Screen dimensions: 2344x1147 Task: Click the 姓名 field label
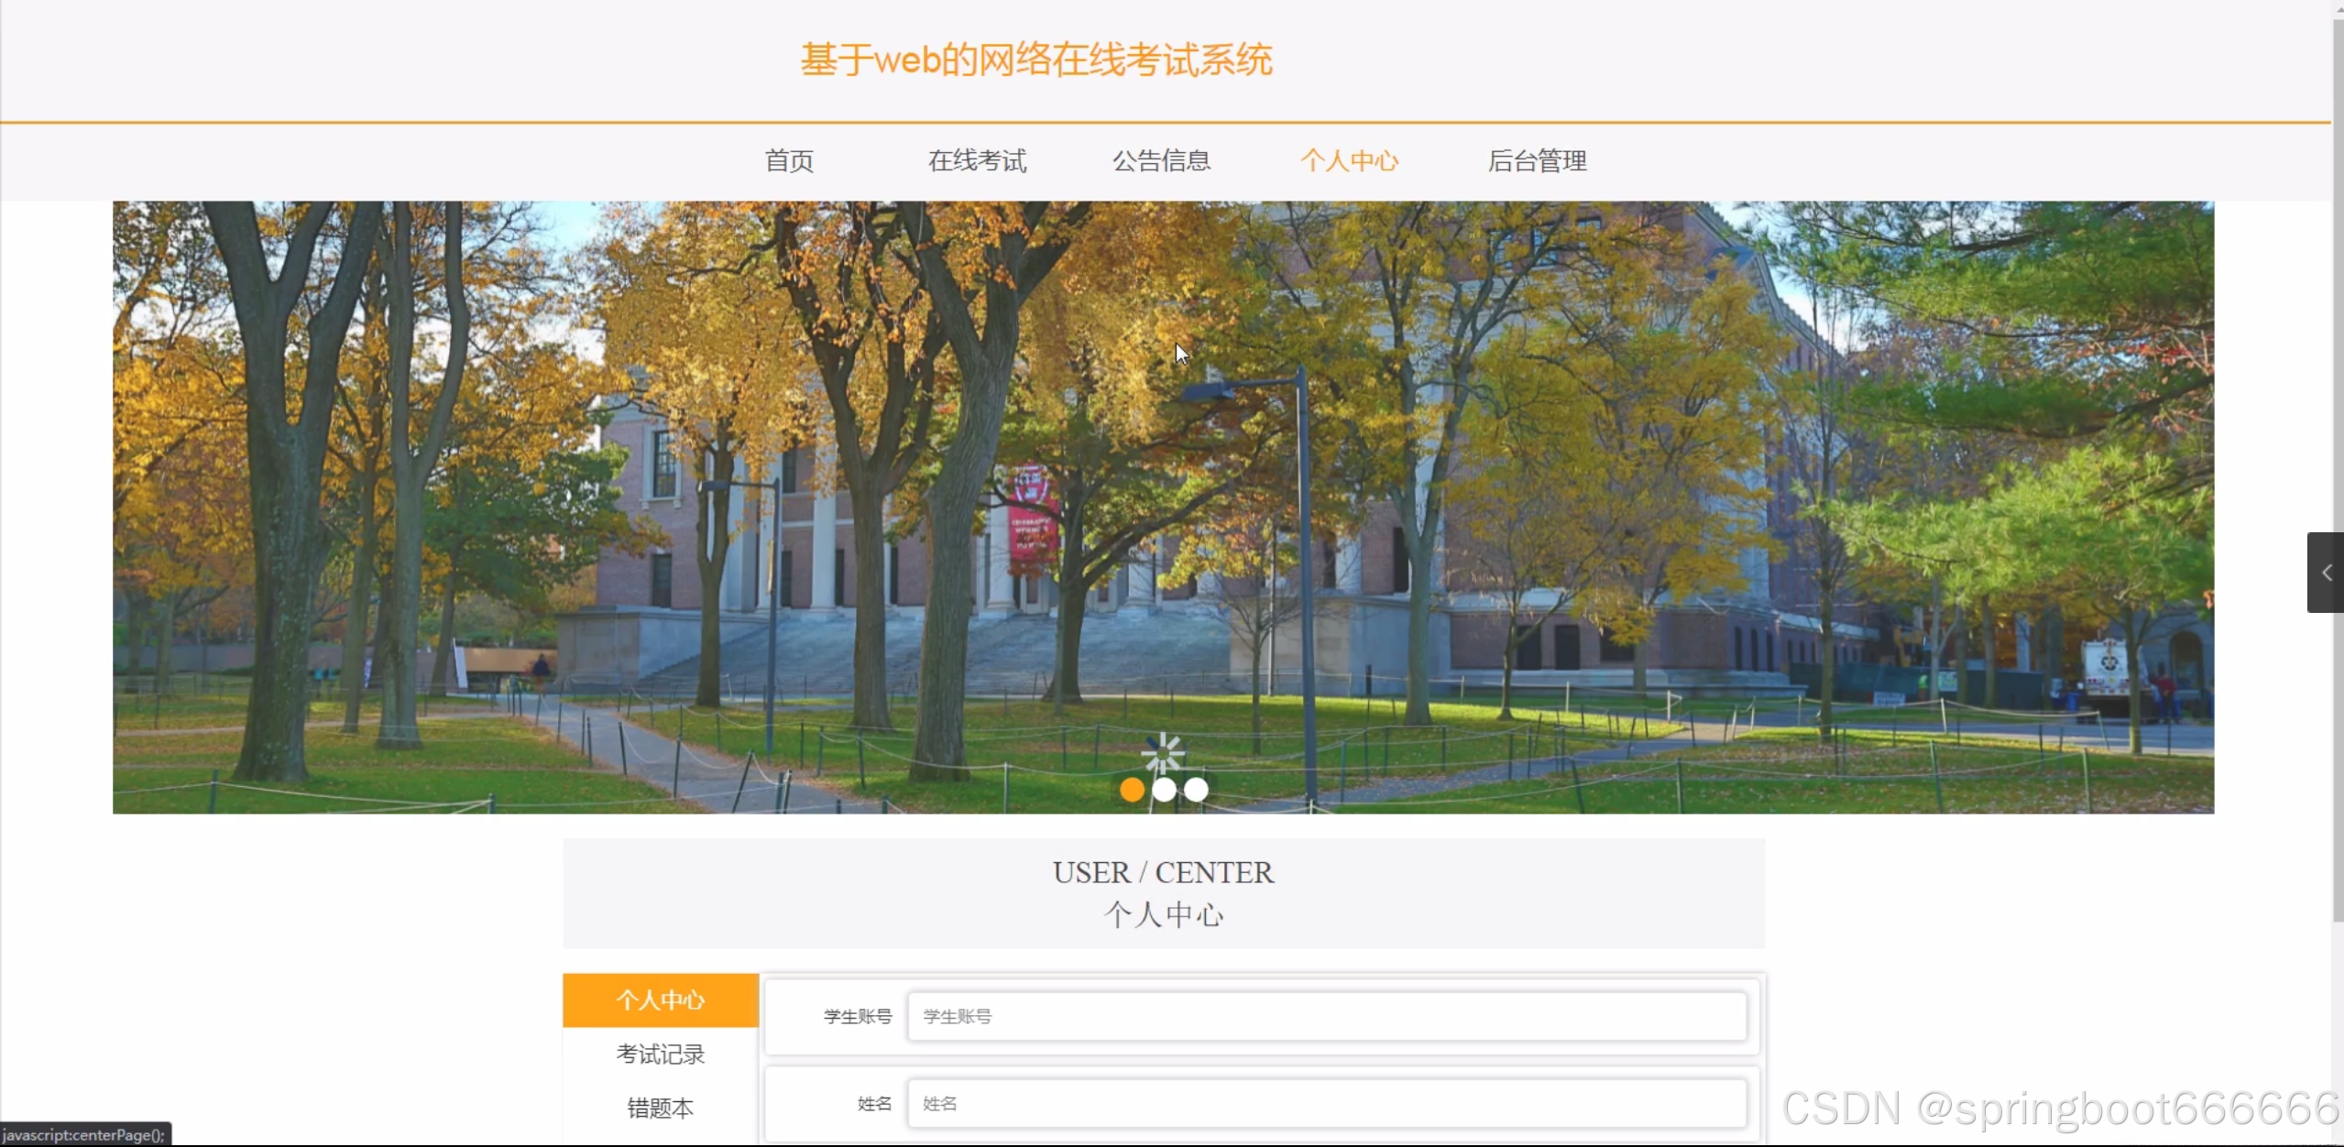(873, 1103)
